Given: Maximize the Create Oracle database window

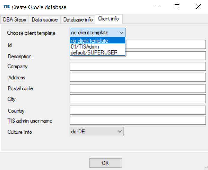Looking at the screenshot, I should click(x=177, y=7).
